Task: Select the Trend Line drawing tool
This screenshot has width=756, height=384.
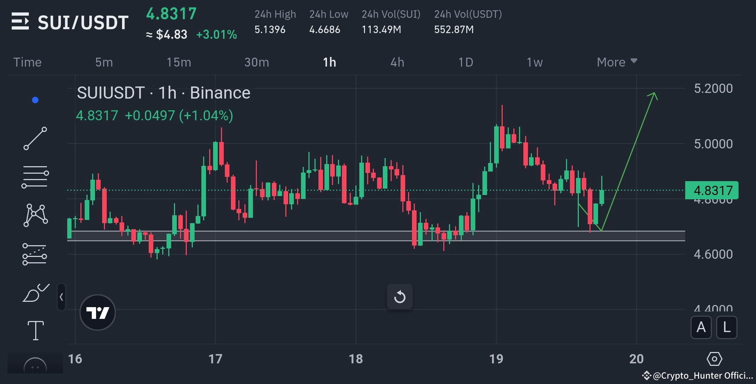Action: click(35, 138)
